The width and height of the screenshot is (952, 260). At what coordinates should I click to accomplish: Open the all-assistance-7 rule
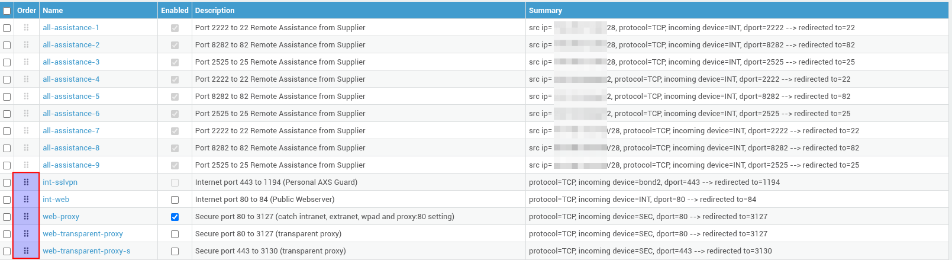coord(71,131)
